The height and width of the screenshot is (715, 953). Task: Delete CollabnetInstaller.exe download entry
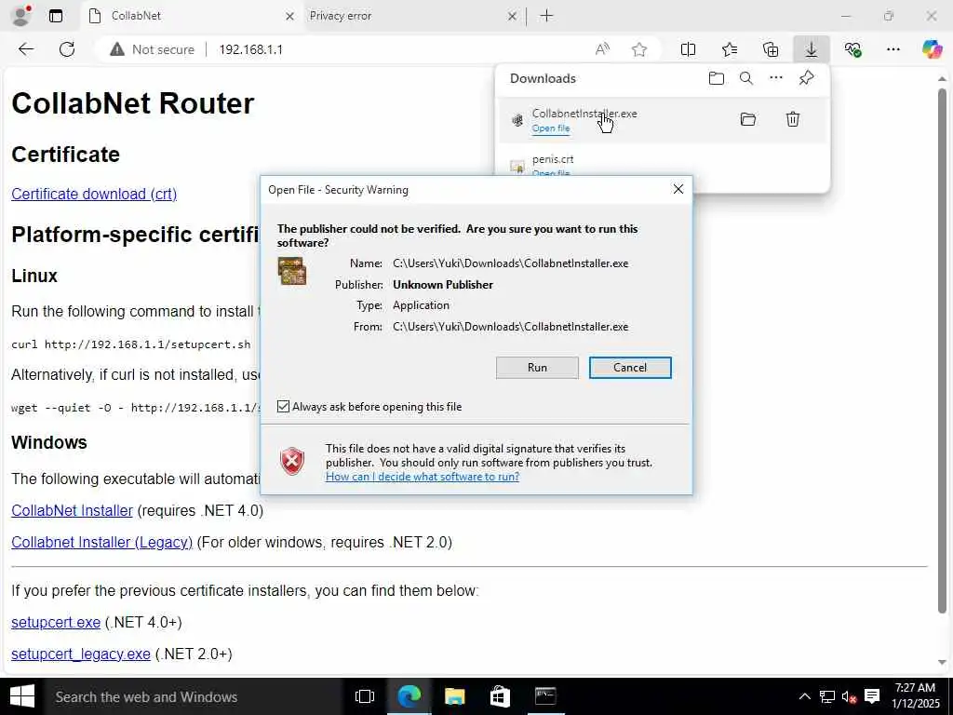tap(793, 119)
